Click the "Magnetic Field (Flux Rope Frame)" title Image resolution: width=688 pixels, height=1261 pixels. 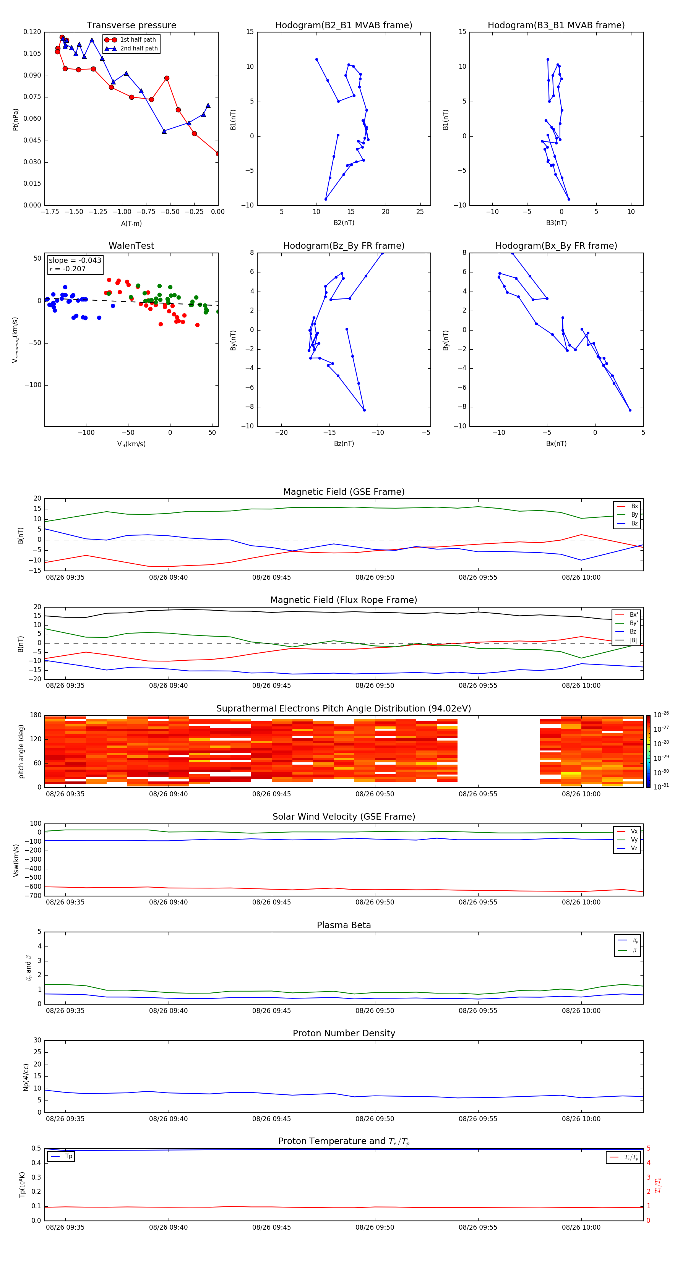pos(344,600)
